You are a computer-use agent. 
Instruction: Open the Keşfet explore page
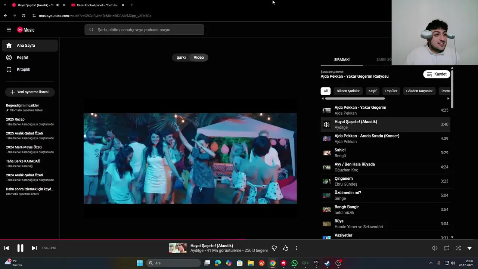click(x=30, y=58)
